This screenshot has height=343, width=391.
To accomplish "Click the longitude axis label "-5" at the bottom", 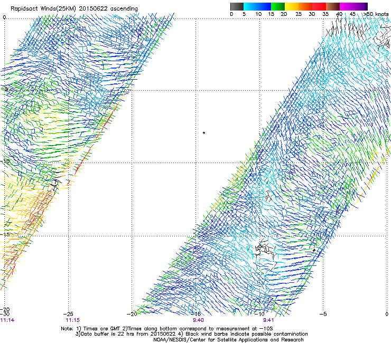I will click(x=323, y=314).
